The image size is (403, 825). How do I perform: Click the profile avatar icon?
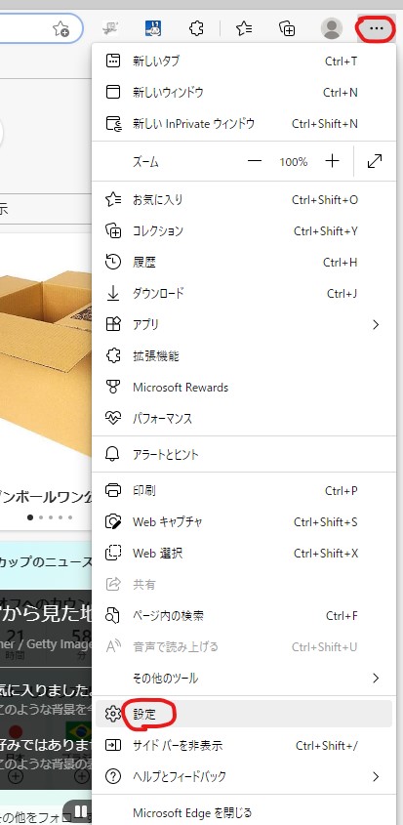332,28
